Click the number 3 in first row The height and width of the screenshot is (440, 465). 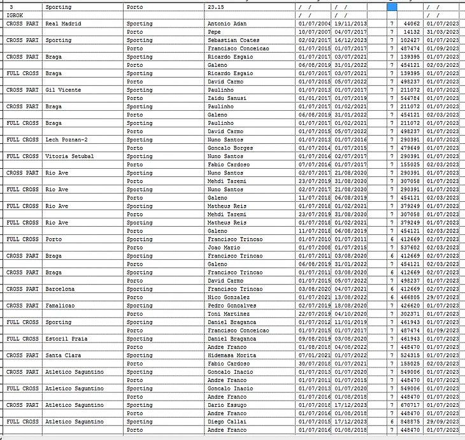click(11, 7)
